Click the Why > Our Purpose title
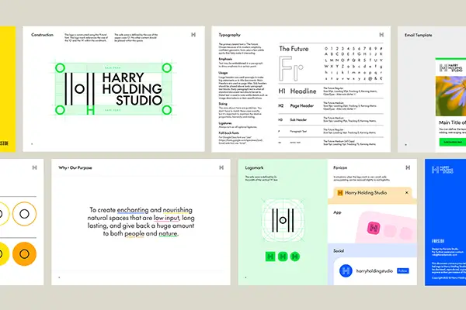Viewport: 466px width, 310px height. pos(75,167)
